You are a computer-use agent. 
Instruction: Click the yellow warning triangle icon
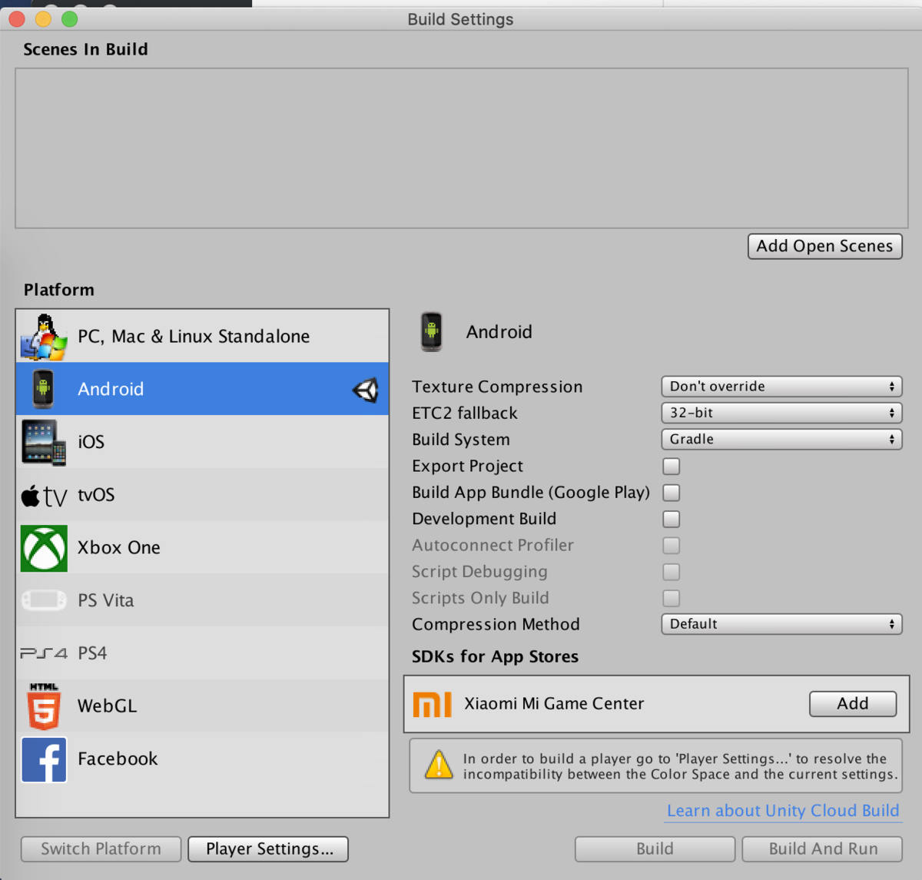[439, 765]
